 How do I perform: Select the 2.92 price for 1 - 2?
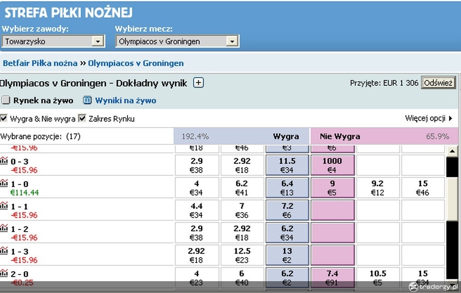pos(242,233)
